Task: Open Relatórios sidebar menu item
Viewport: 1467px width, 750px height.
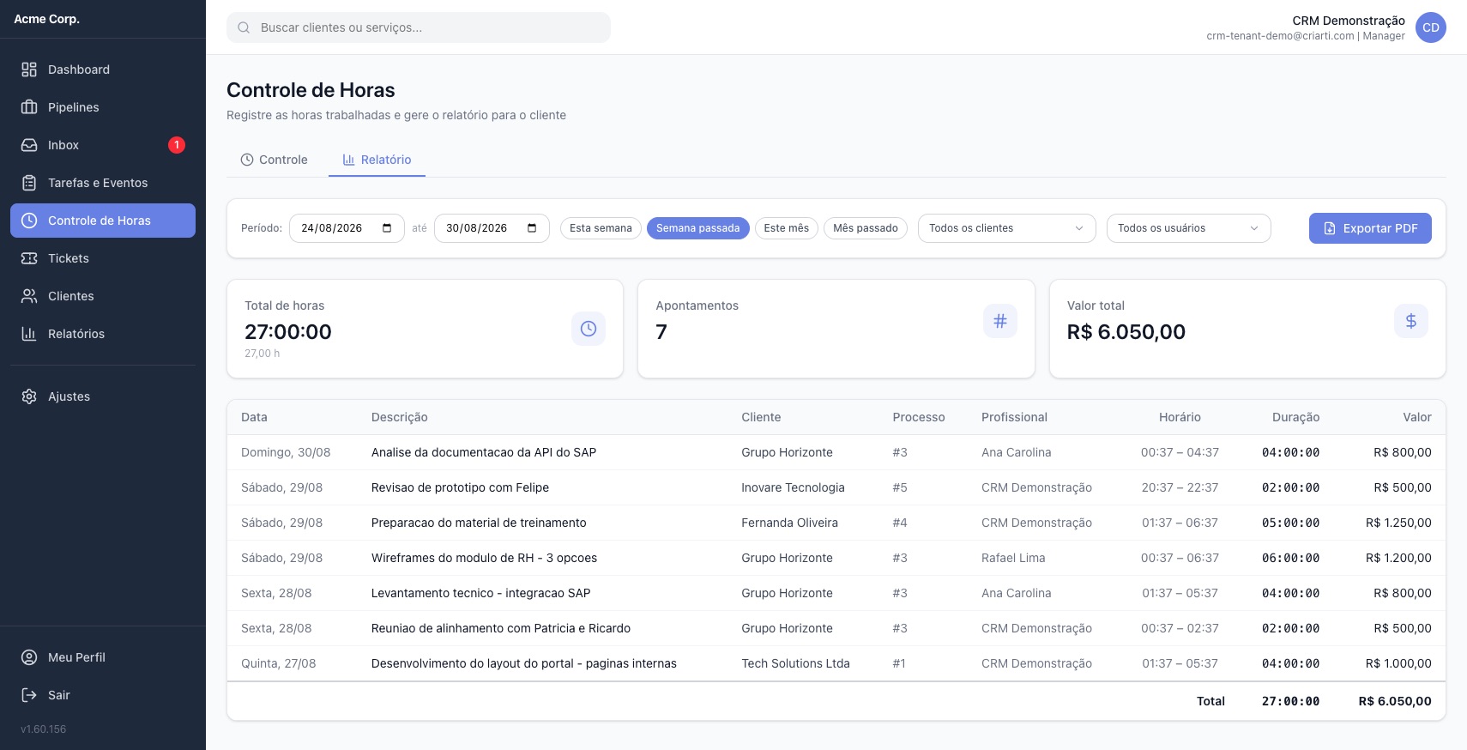Action: click(x=103, y=334)
